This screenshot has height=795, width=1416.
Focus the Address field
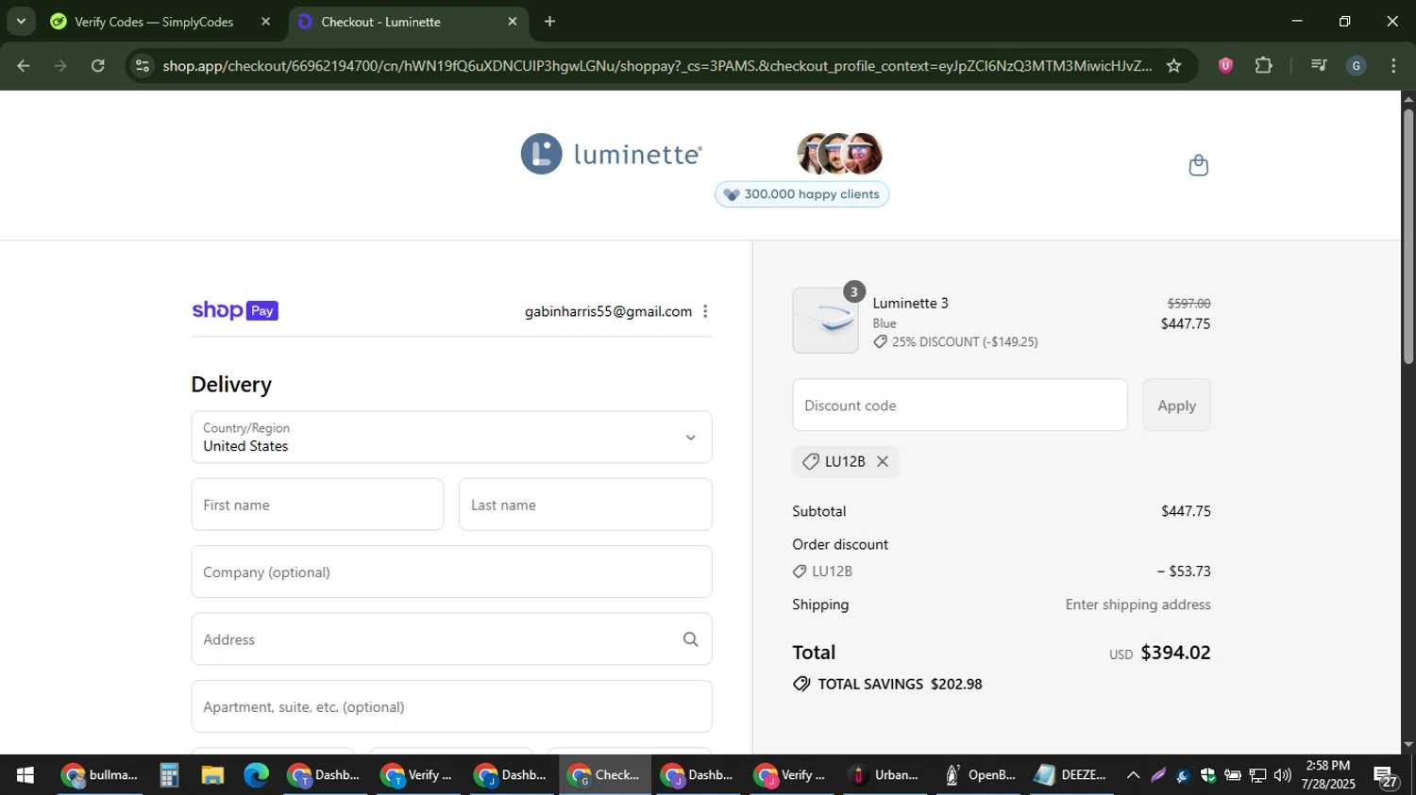[x=451, y=639]
